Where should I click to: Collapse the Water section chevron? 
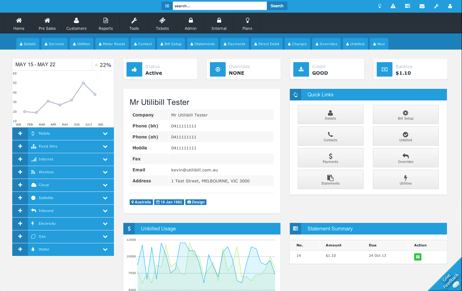[105, 249]
